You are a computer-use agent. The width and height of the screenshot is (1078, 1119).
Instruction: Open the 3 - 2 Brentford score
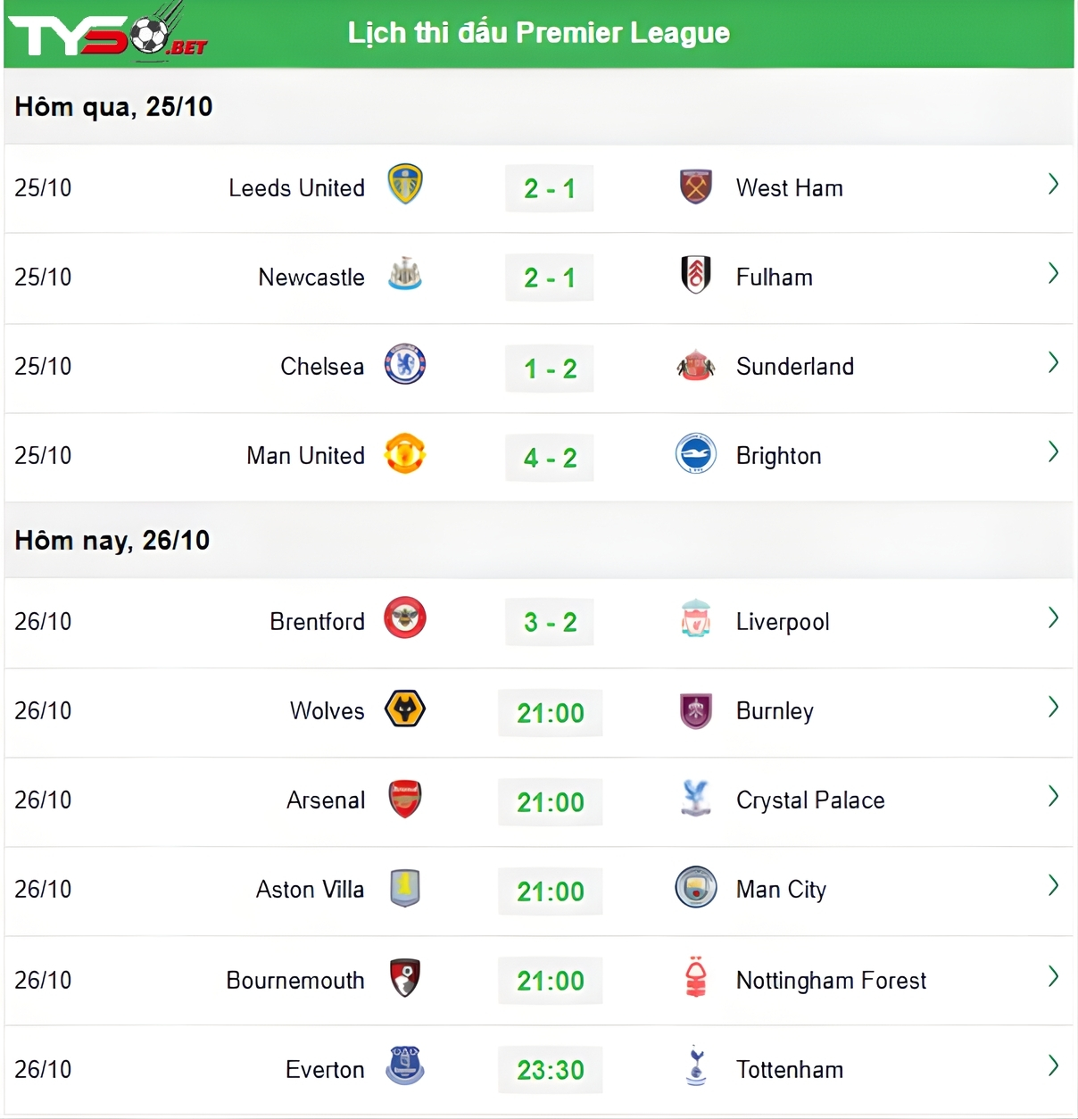550,622
